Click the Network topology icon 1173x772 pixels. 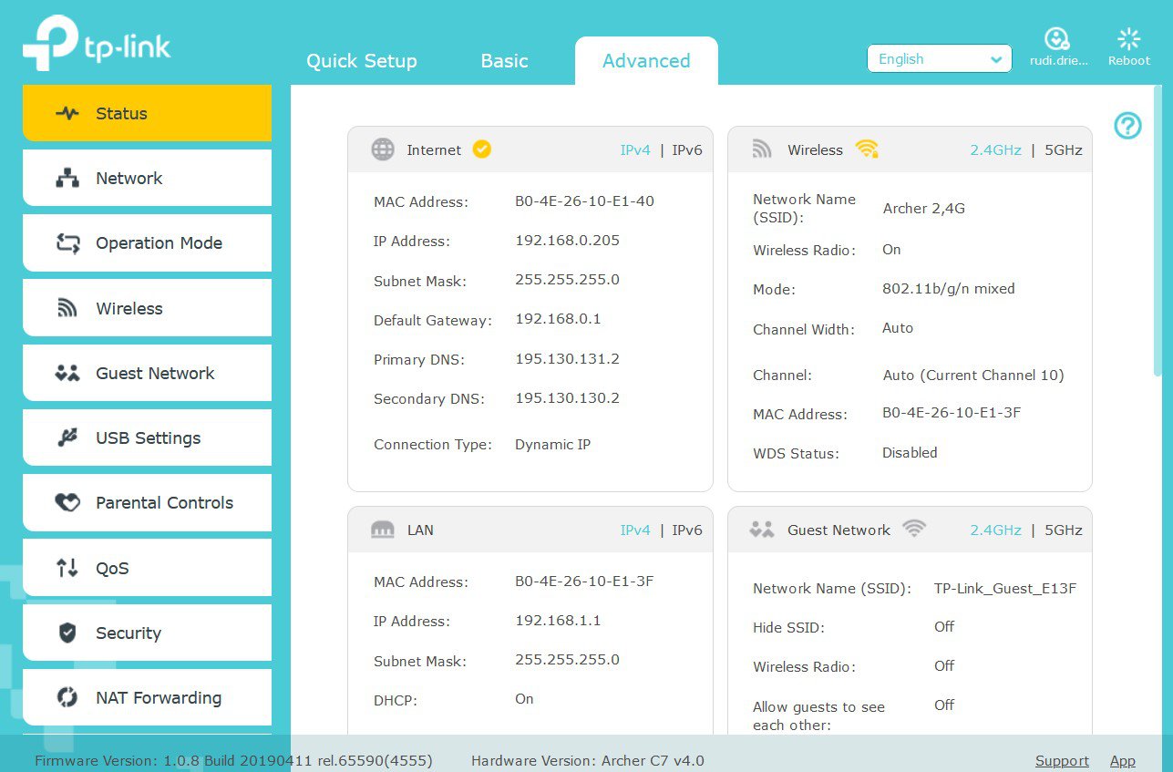tap(67, 179)
